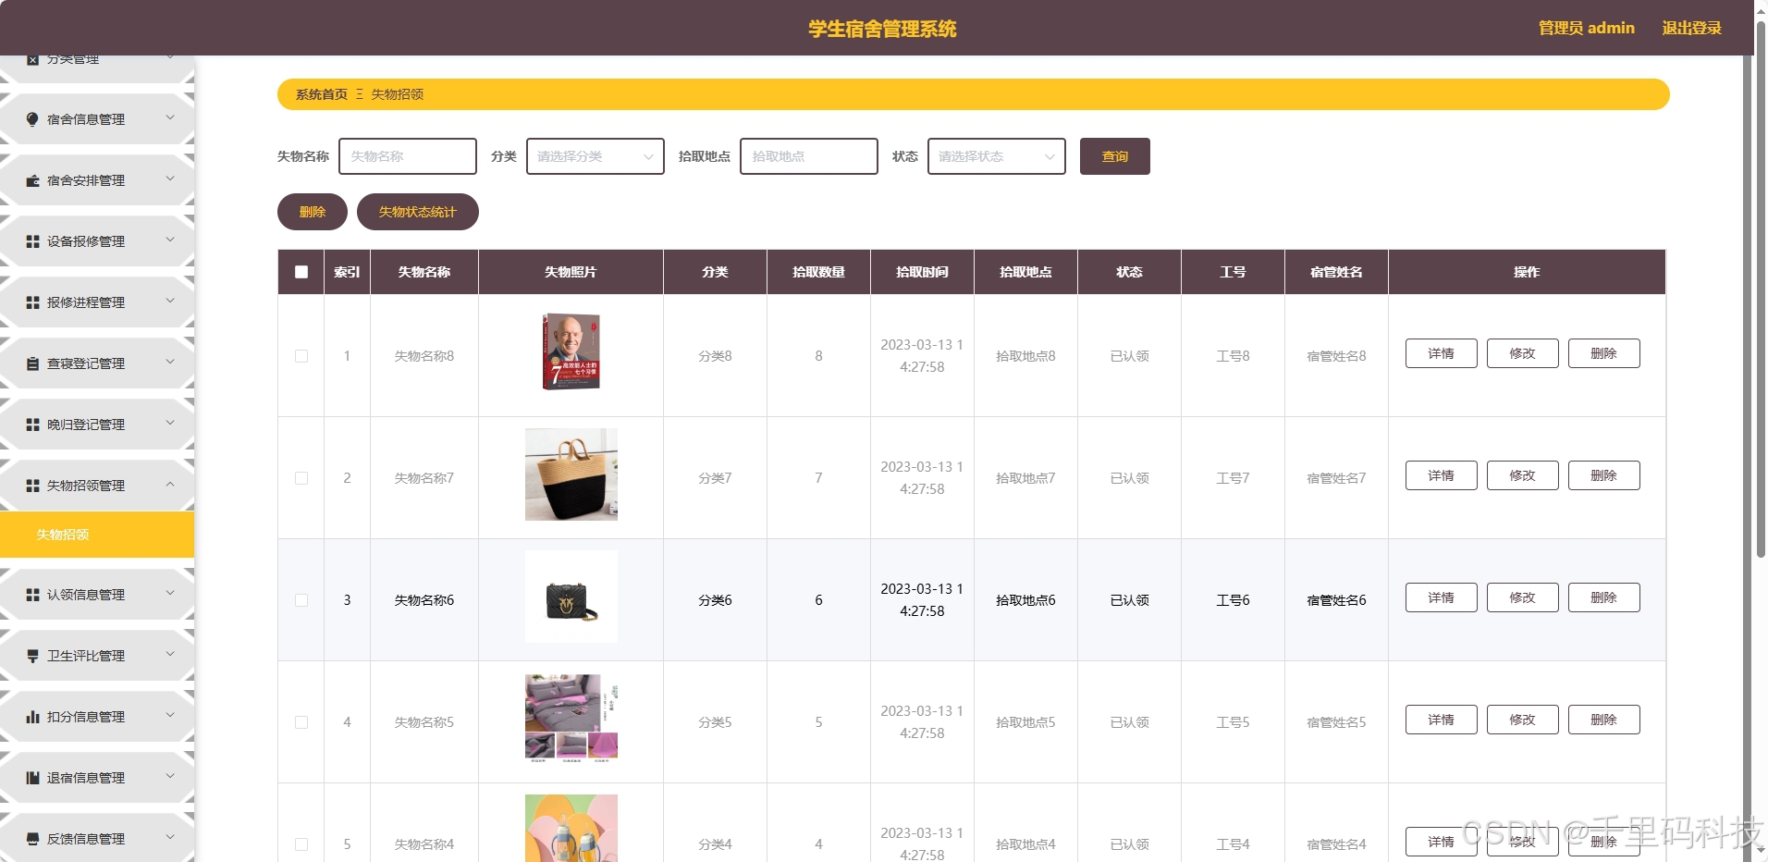Screen dimensions: 1768x862
Task: Click the 拾取时间 column header
Action: (x=922, y=272)
